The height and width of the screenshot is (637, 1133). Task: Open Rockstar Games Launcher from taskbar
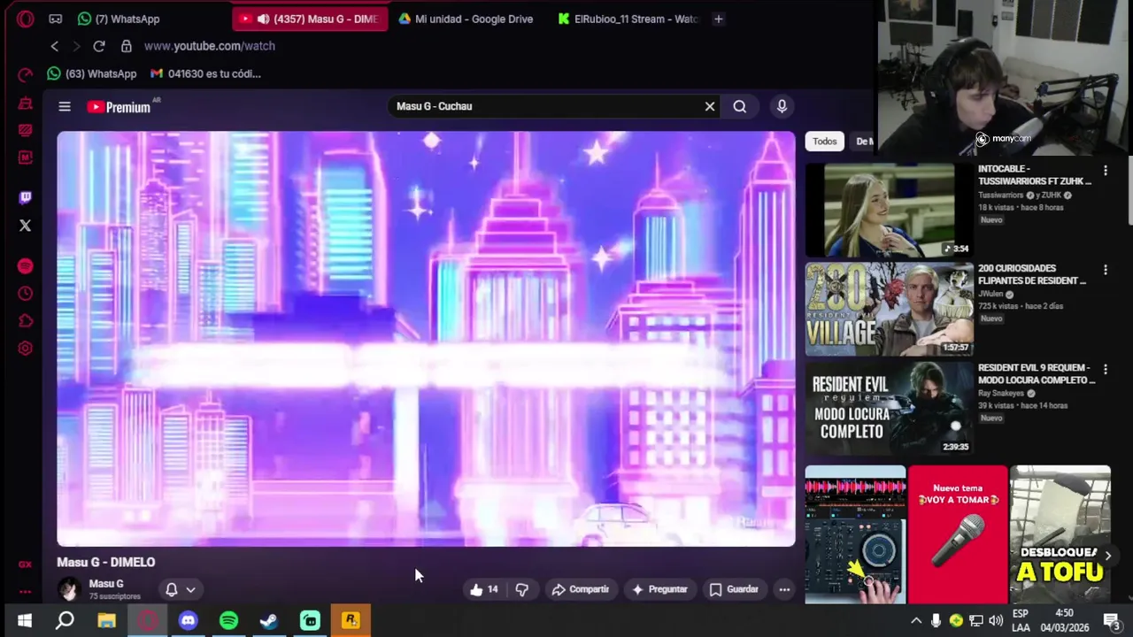[351, 621]
